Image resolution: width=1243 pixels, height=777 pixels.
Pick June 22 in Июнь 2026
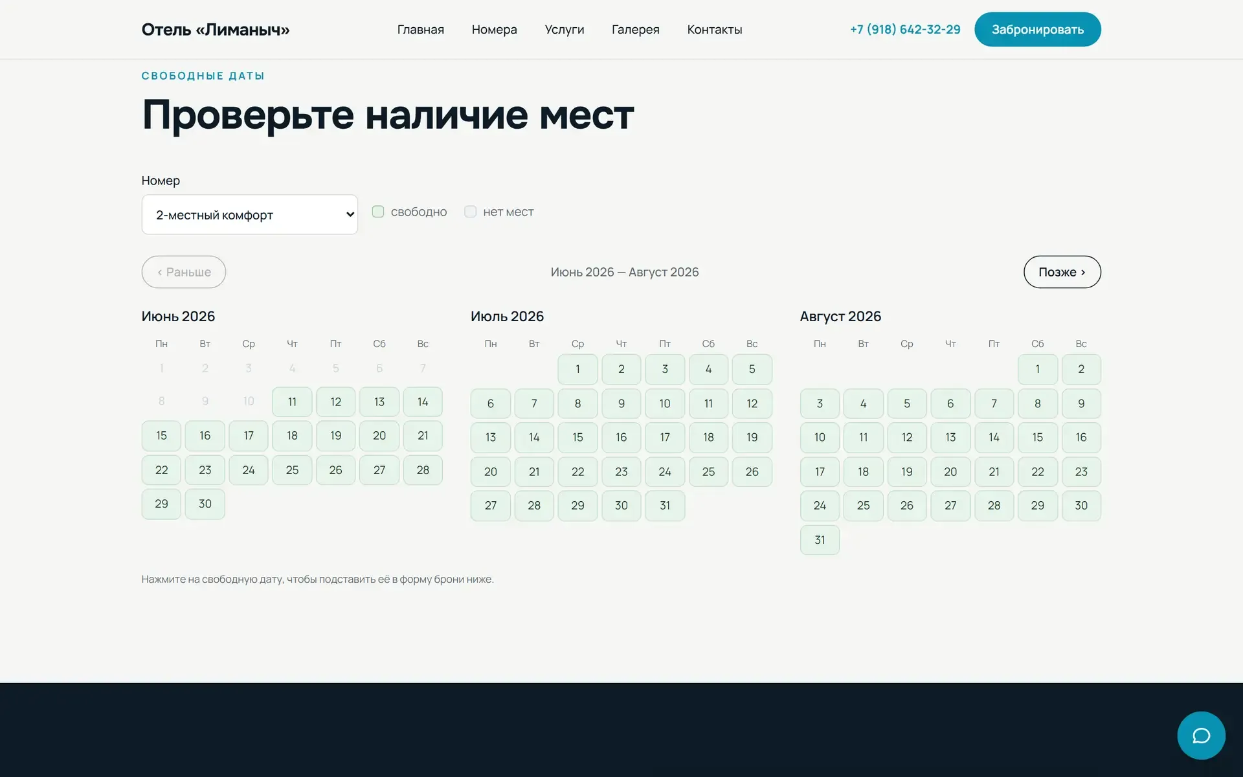tap(161, 470)
